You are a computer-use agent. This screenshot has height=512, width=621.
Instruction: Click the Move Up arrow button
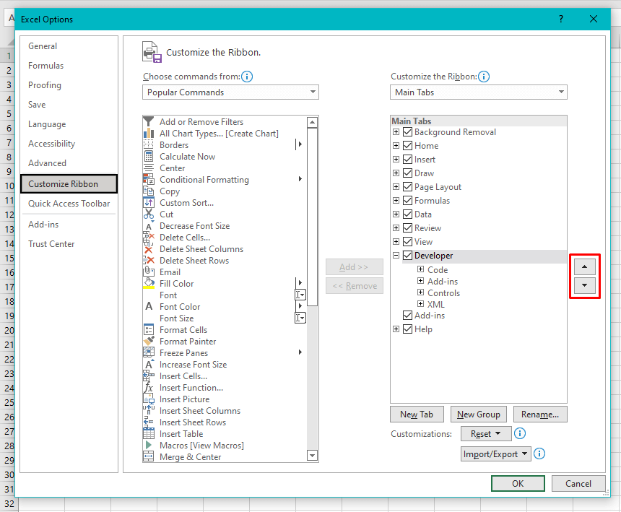584,266
